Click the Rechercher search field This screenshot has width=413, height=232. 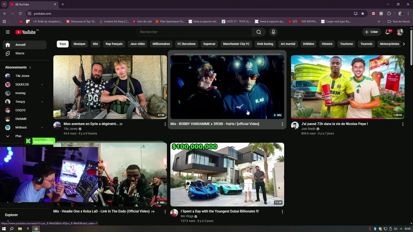tap(194, 32)
